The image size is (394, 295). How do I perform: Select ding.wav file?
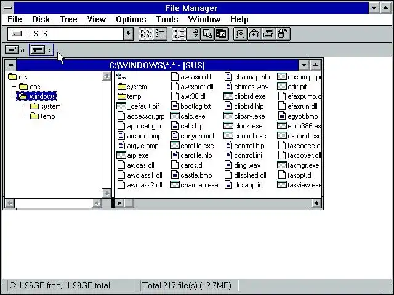(x=243, y=165)
